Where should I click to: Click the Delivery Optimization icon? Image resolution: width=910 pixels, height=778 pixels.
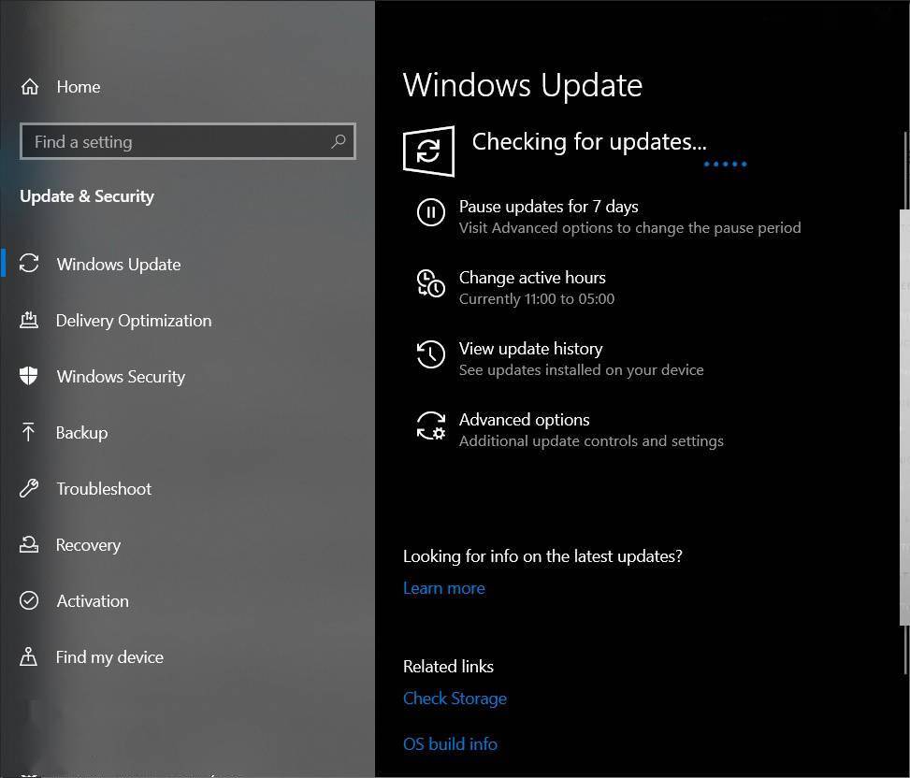point(30,320)
